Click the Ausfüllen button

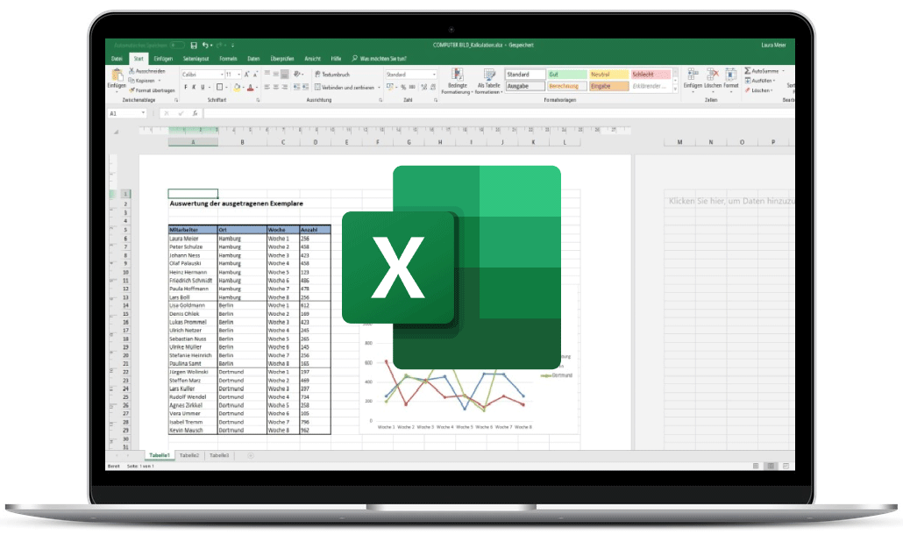[x=760, y=81]
